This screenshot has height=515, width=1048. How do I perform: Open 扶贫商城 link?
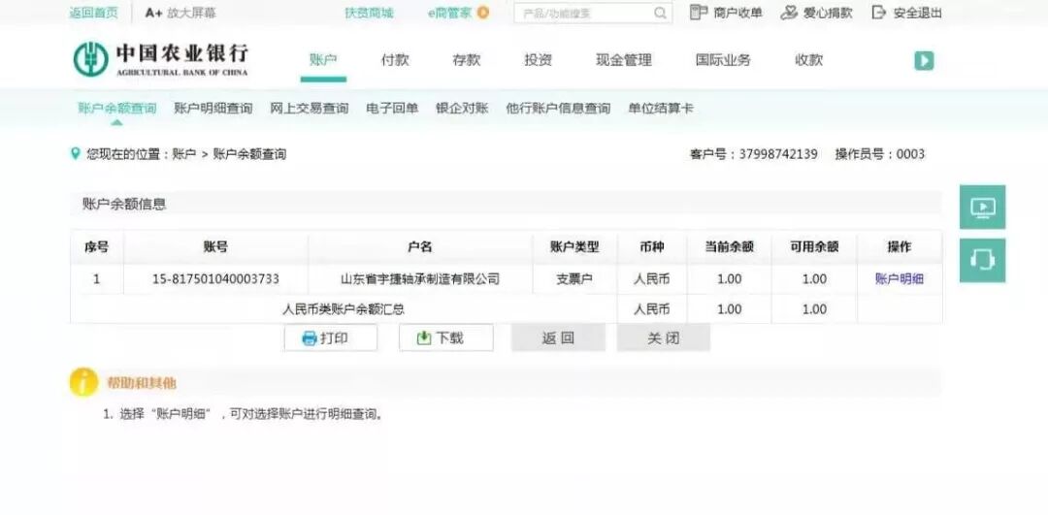click(369, 13)
